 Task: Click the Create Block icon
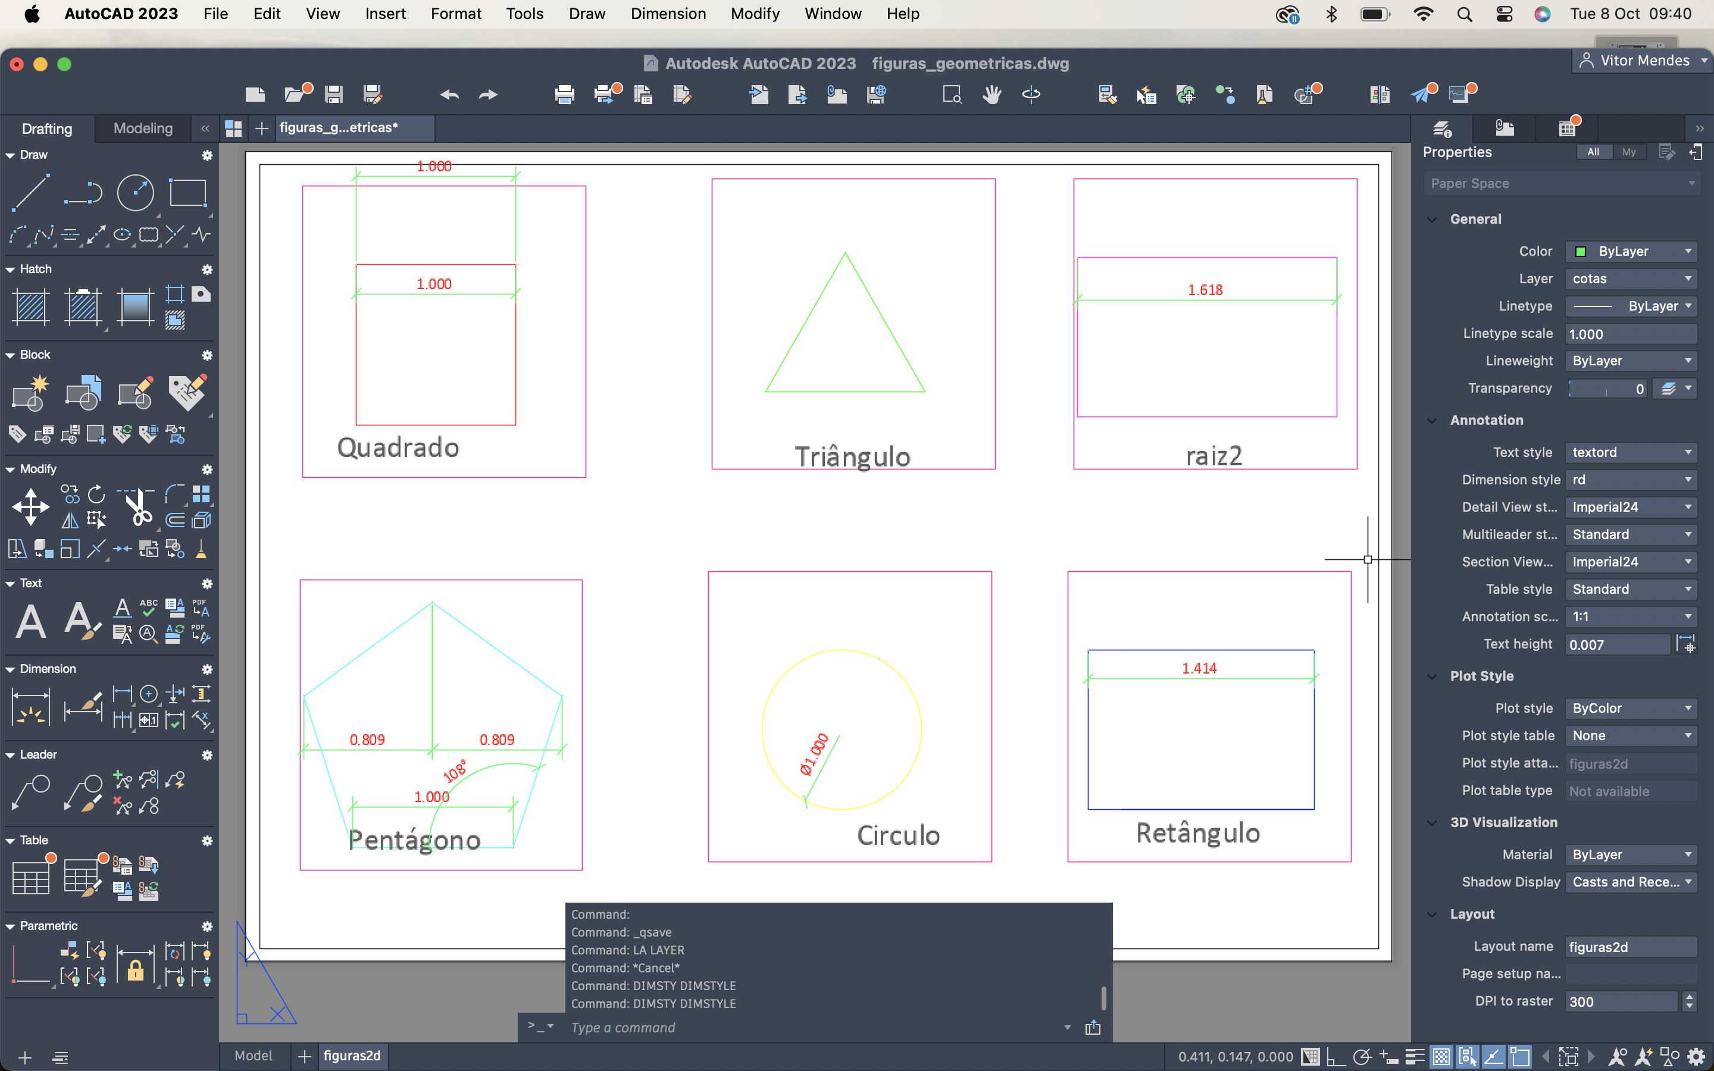coord(31,393)
